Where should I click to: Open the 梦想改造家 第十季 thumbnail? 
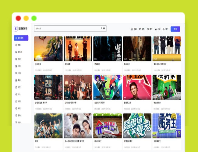pos(48,87)
